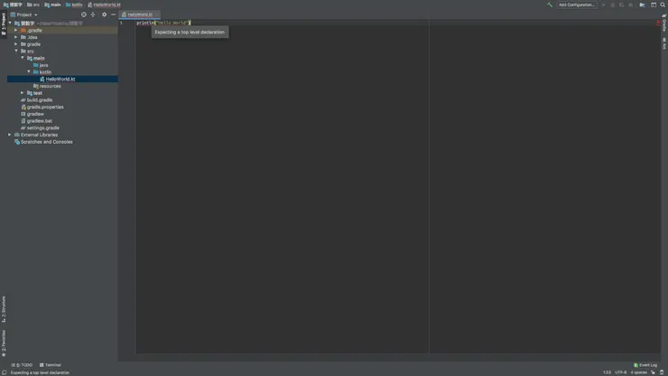
Task: Select the HelloWorld.kt editor tab
Action: (139, 14)
